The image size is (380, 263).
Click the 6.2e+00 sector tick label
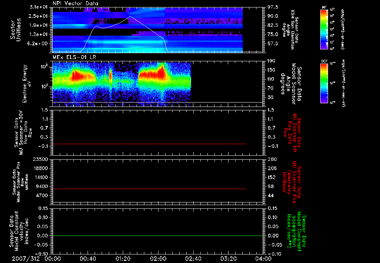pos(38,43)
